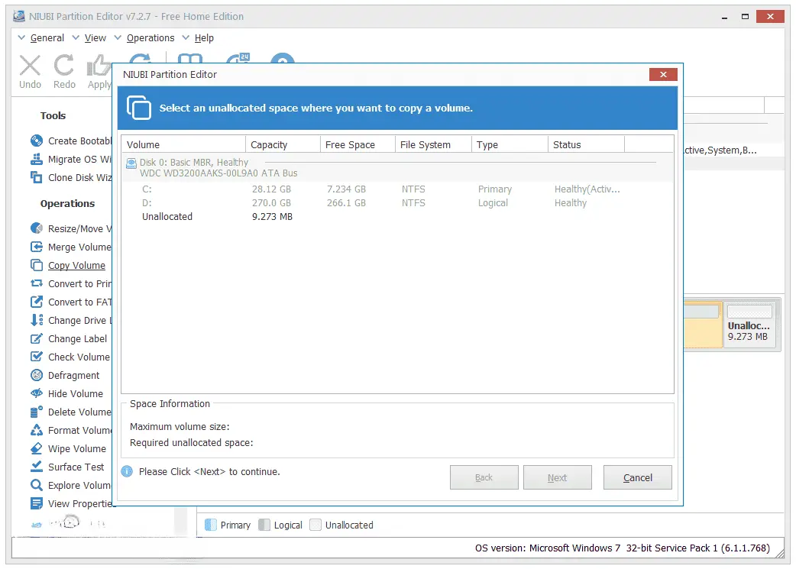Click the Disk 0: Basic MBR header row
The image size is (796, 569).
click(397, 167)
